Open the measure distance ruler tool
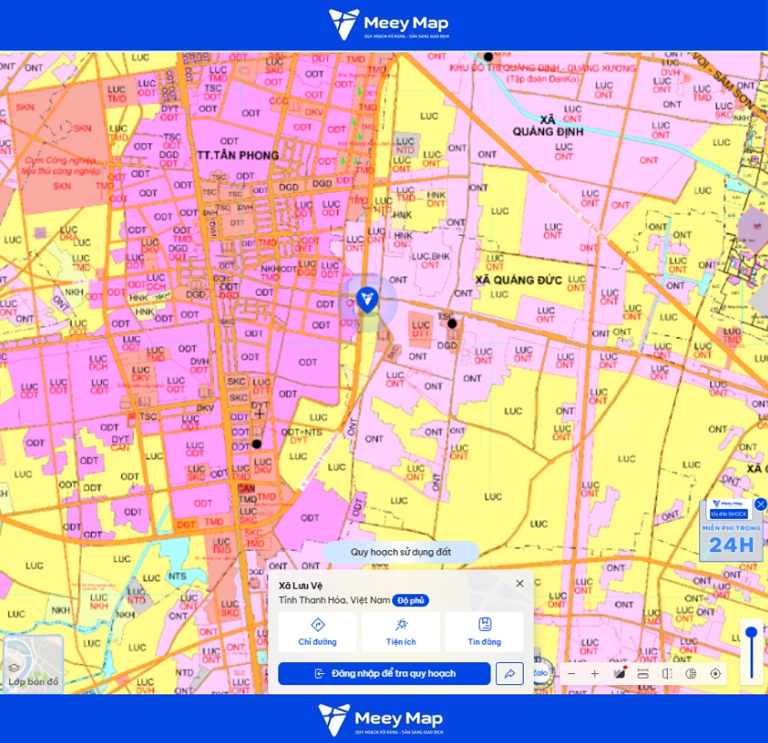 pyautogui.click(x=643, y=673)
